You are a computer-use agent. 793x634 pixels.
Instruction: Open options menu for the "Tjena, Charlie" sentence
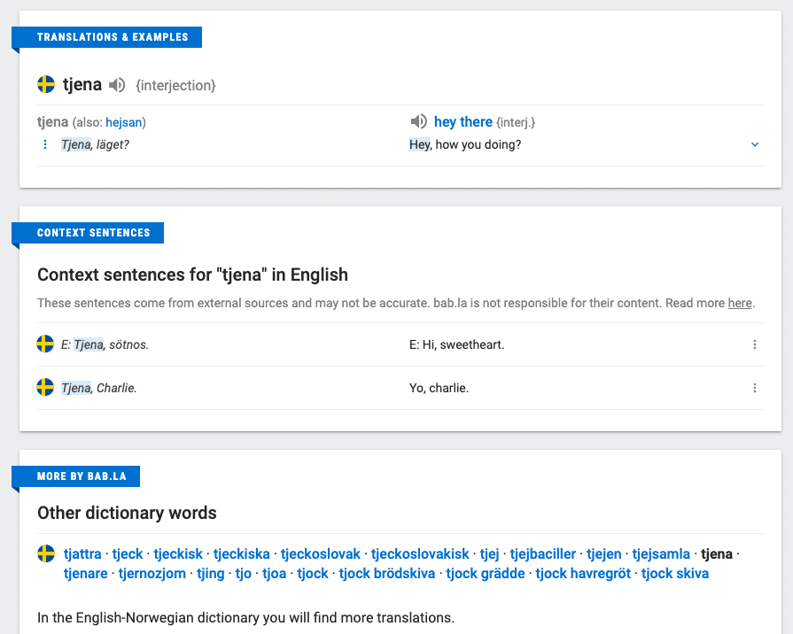(755, 388)
